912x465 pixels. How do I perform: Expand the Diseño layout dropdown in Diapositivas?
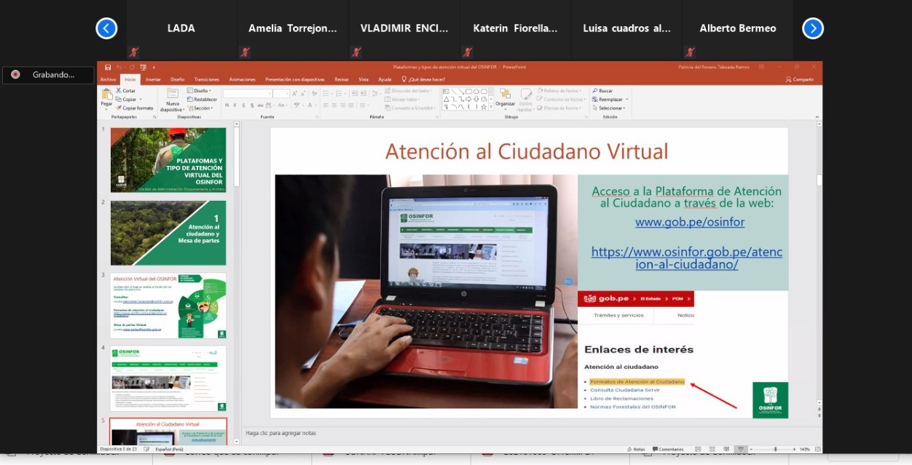click(199, 91)
